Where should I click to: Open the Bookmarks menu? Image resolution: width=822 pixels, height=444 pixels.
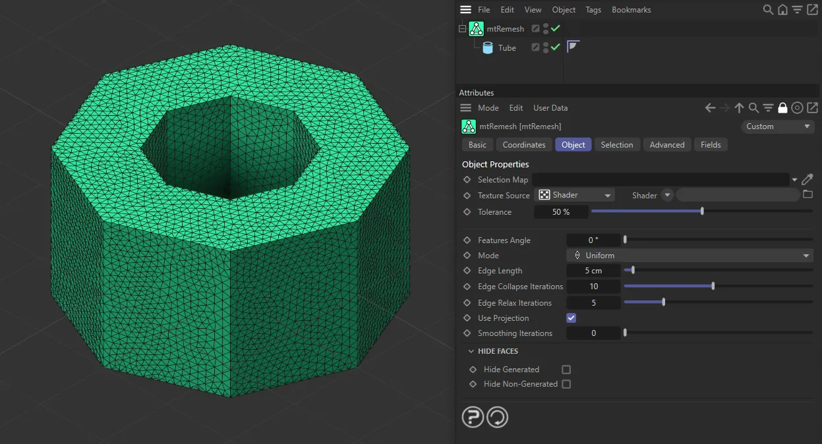click(630, 10)
